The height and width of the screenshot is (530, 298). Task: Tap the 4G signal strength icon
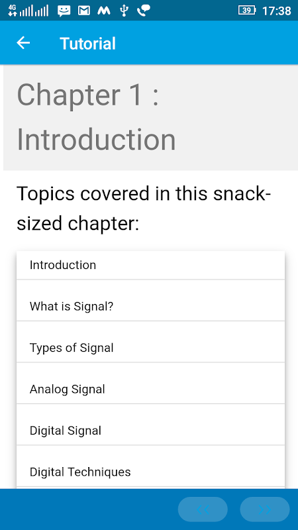pyautogui.click(x=28, y=11)
